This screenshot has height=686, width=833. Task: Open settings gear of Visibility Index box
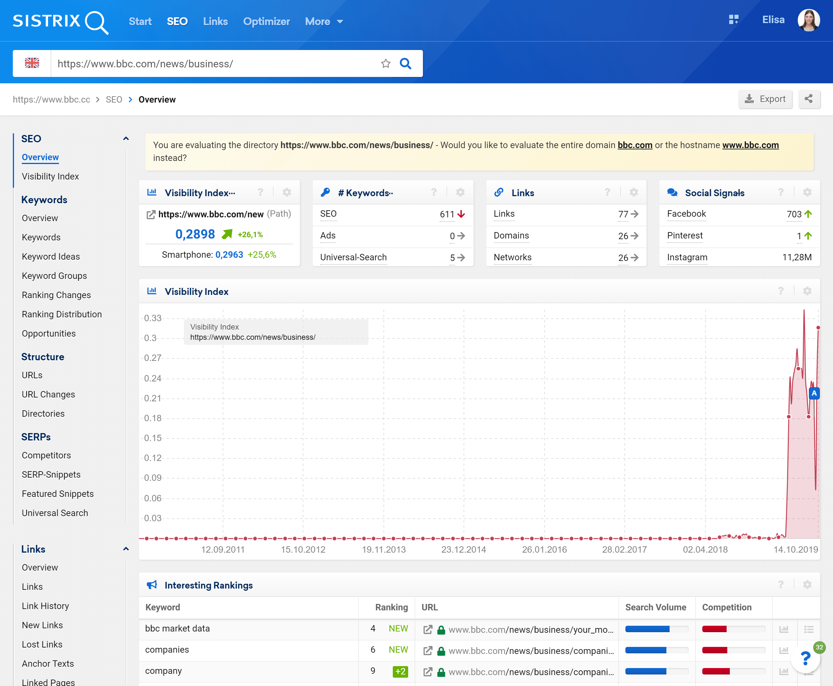[287, 192]
